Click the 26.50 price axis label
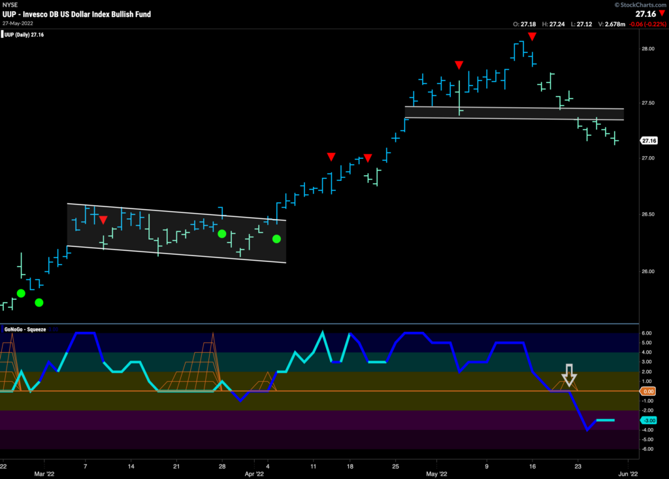669x479 pixels. (x=647, y=214)
